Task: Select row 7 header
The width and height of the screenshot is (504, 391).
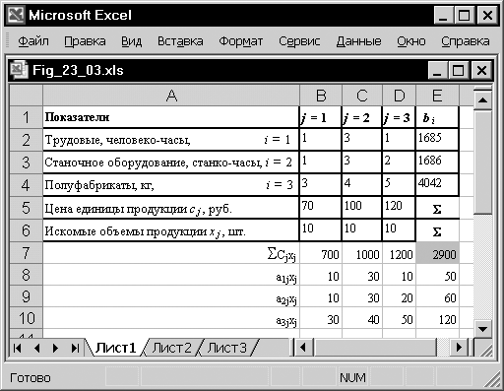Action: (27, 253)
